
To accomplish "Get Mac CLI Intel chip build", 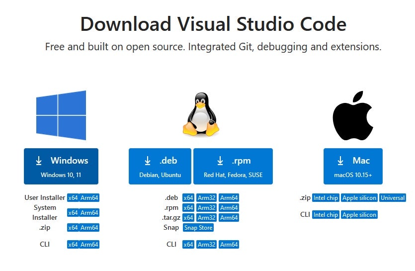I will click(326, 215).
